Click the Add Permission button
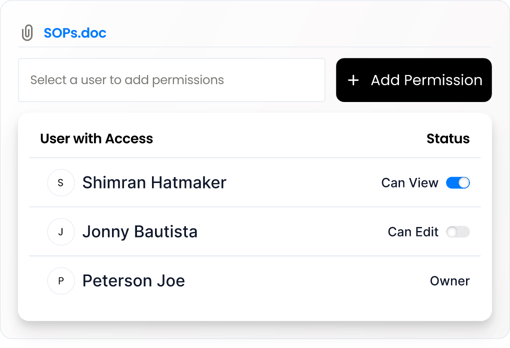The image size is (510, 348). pyautogui.click(x=413, y=80)
